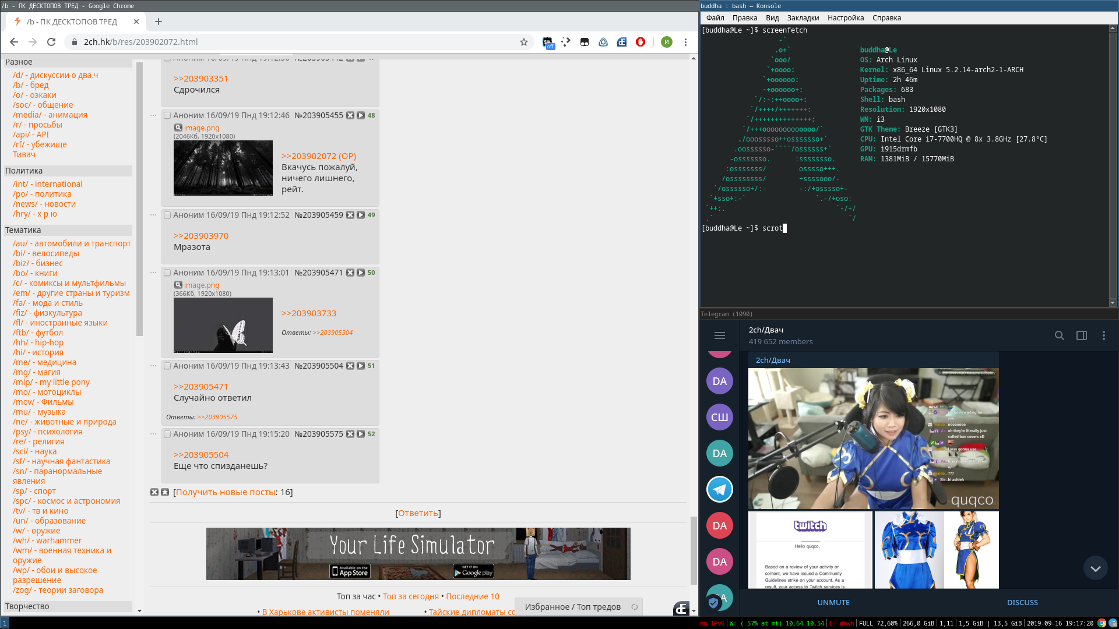Tick the checkbox of post №203905504
The width and height of the screenshot is (1119, 629).
167,366
